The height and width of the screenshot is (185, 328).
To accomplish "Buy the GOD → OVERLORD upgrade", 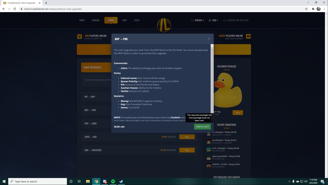I will 187,150.
